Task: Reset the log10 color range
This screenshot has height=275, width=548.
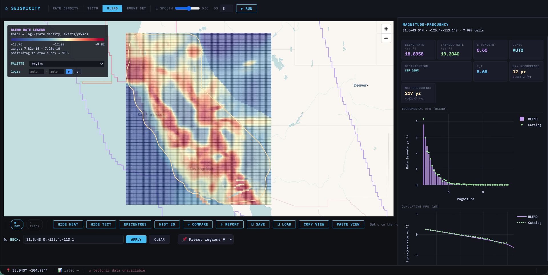Action: click(77, 72)
